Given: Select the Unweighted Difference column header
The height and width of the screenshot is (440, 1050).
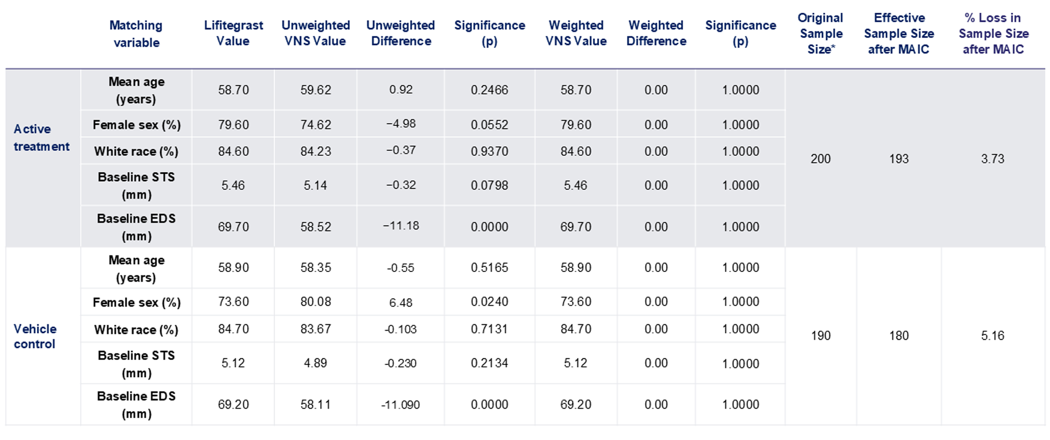Looking at the screenshot, I should [401, 33].
